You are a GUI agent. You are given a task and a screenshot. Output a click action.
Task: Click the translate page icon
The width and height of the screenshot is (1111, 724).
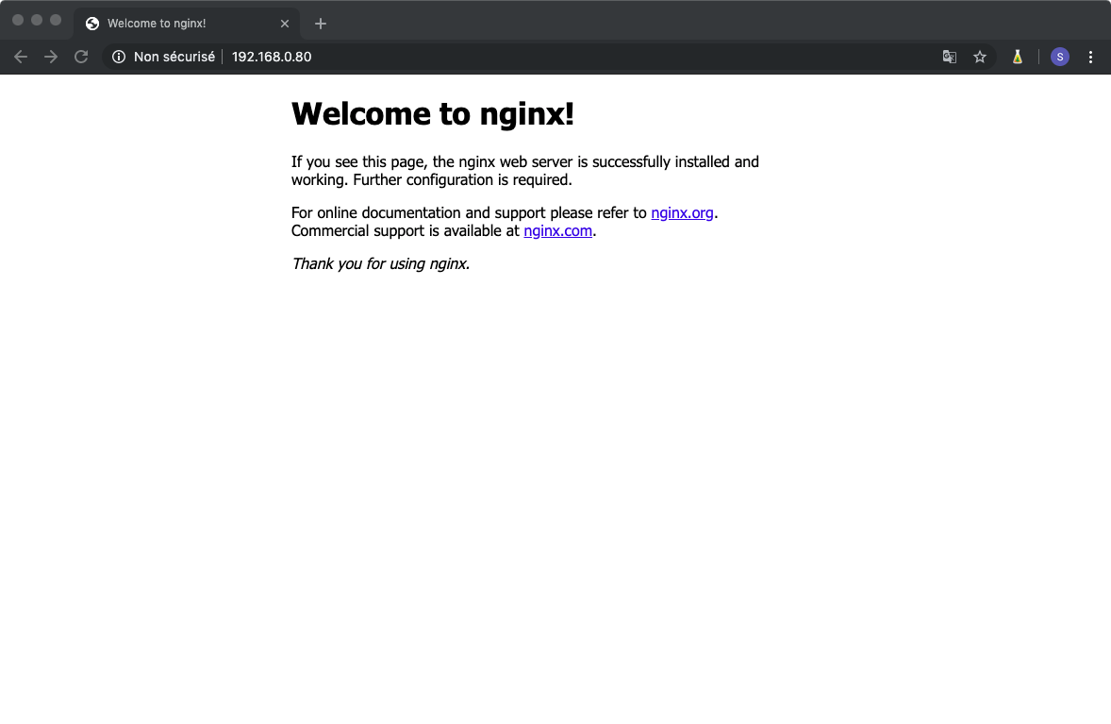coord(950,57)
